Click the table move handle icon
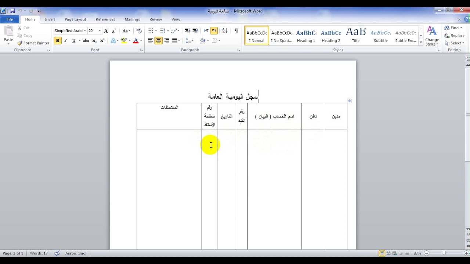The image size is (470, 264). click(349, 101)
